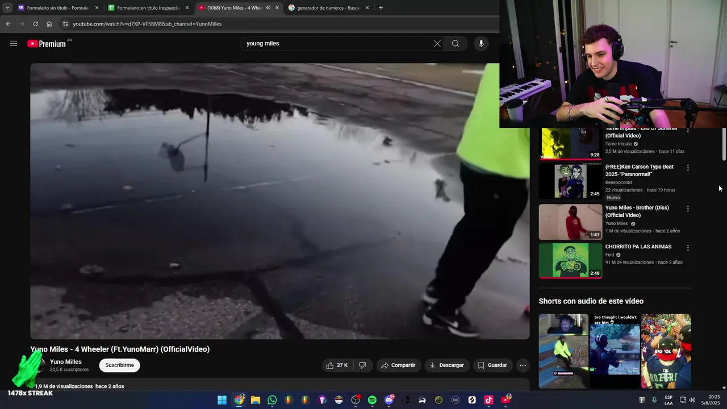Screen dimensions: 727x409
Task: Open OBS Studio from the taskbar
Action: point(356,400)
